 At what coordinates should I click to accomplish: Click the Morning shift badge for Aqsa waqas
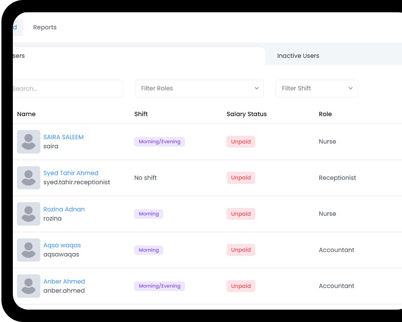click(x=149, y=250)
